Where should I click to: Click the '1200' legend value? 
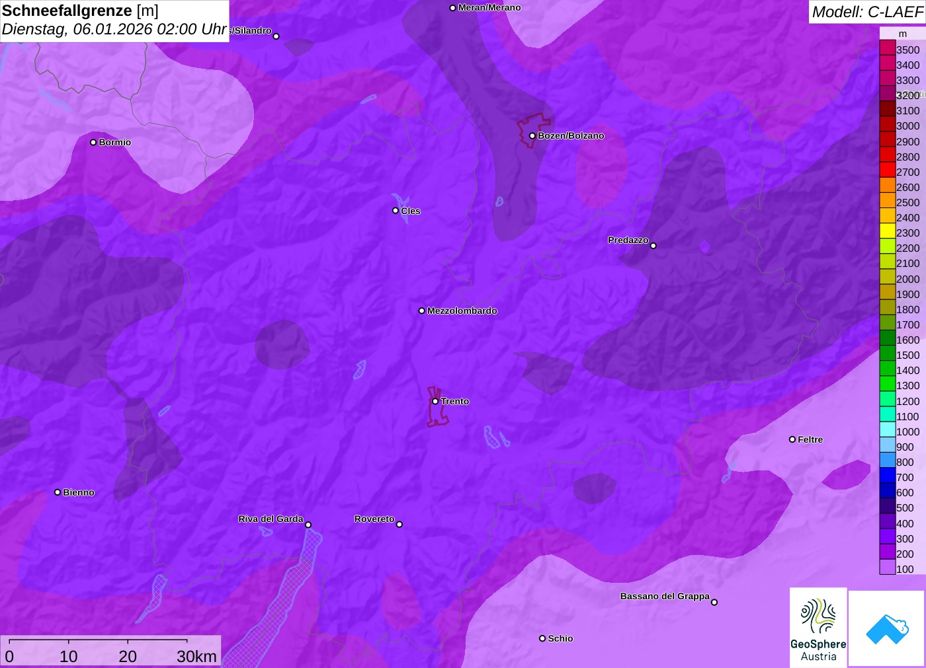(x=907, y=401)
